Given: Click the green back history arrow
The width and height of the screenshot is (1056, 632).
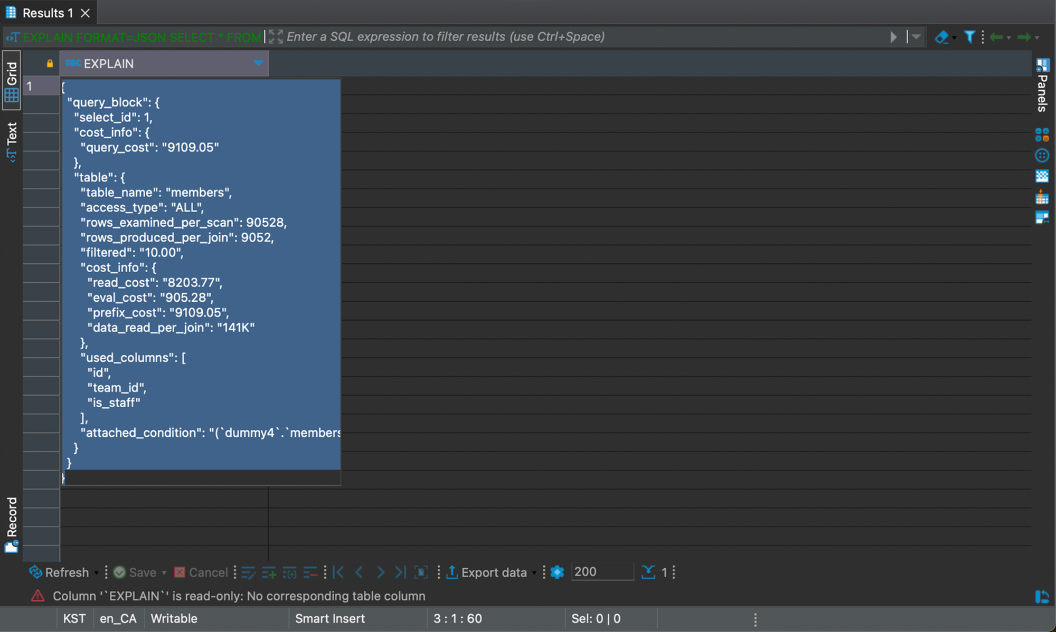Looking at the screenshot, I should coord(996,37).
